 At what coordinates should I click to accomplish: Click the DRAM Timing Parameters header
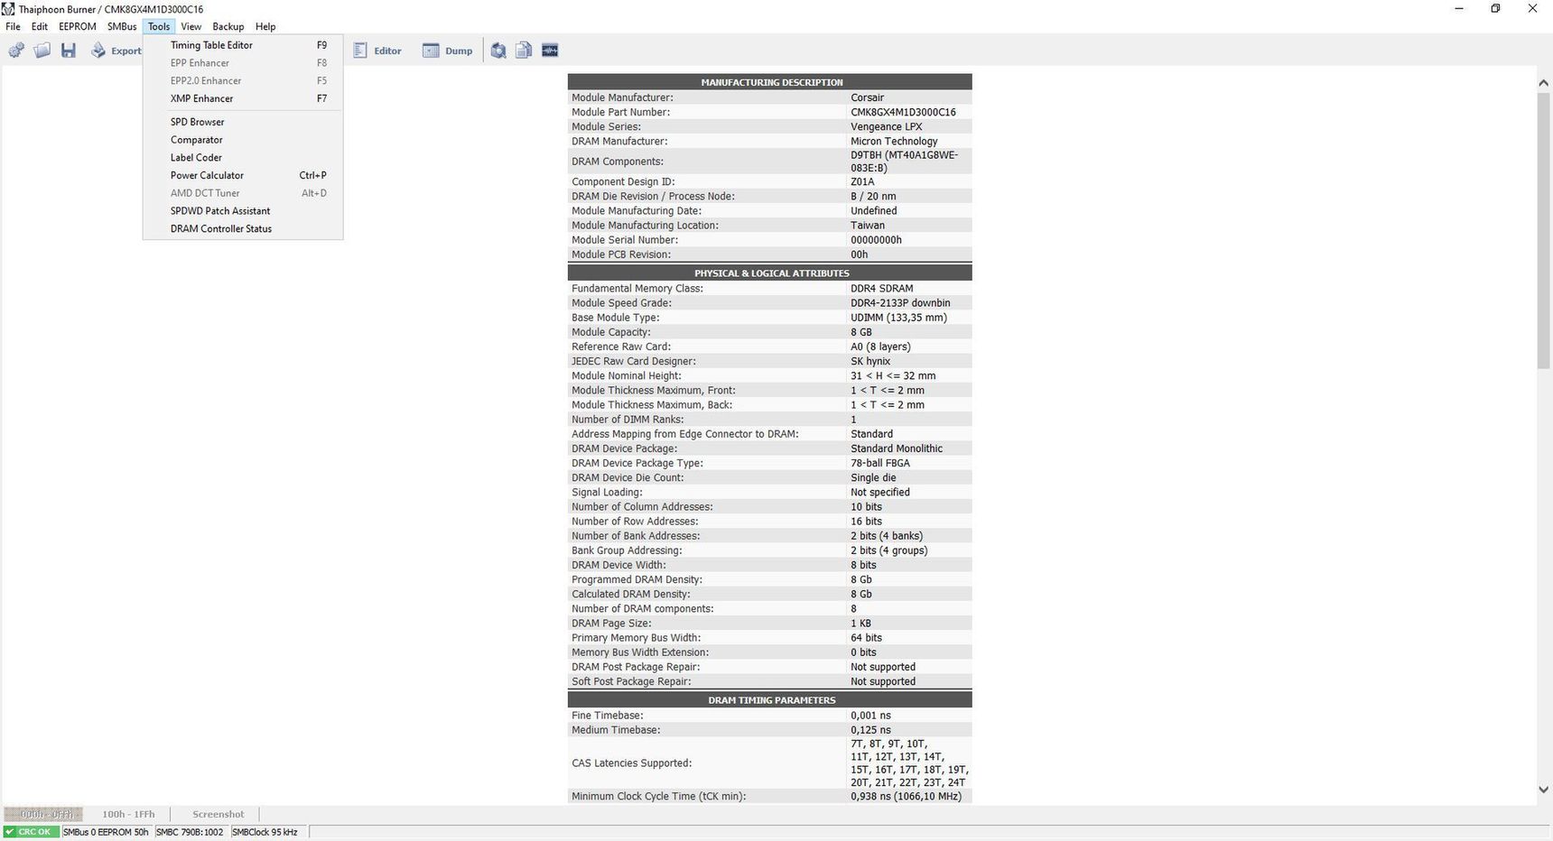770,699
